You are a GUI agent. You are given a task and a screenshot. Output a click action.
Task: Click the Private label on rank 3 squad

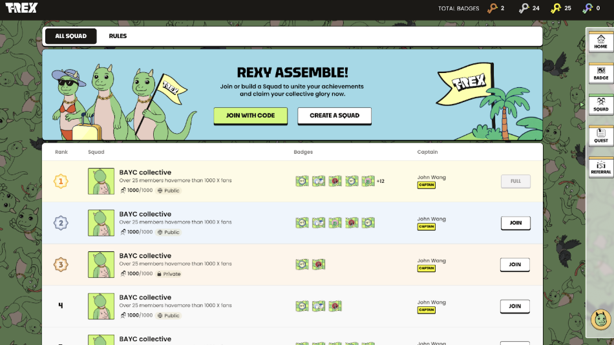(169, 274)
